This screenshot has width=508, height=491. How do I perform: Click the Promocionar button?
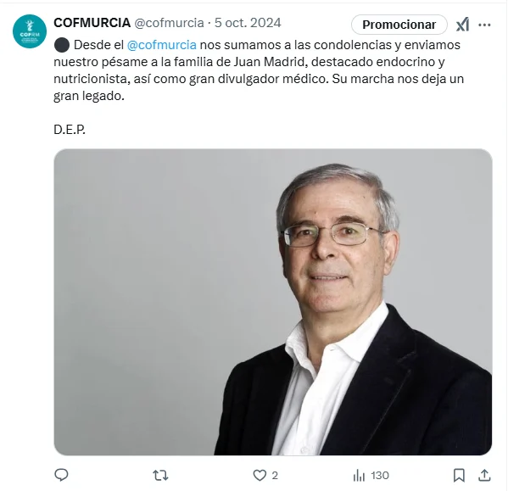pos(399,25)
